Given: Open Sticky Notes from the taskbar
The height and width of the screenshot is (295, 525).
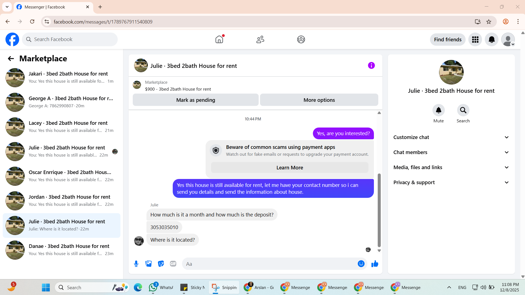Looking at the screenshot, I should pyautogui.click(x=193, y=287).
